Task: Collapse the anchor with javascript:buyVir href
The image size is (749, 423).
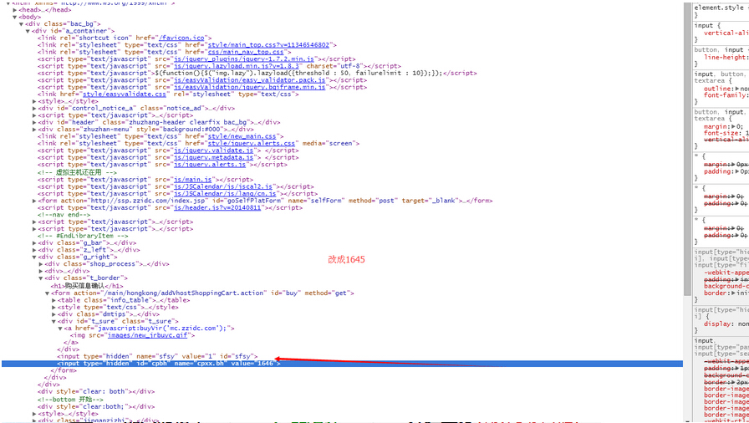Action: click(60, 329)
